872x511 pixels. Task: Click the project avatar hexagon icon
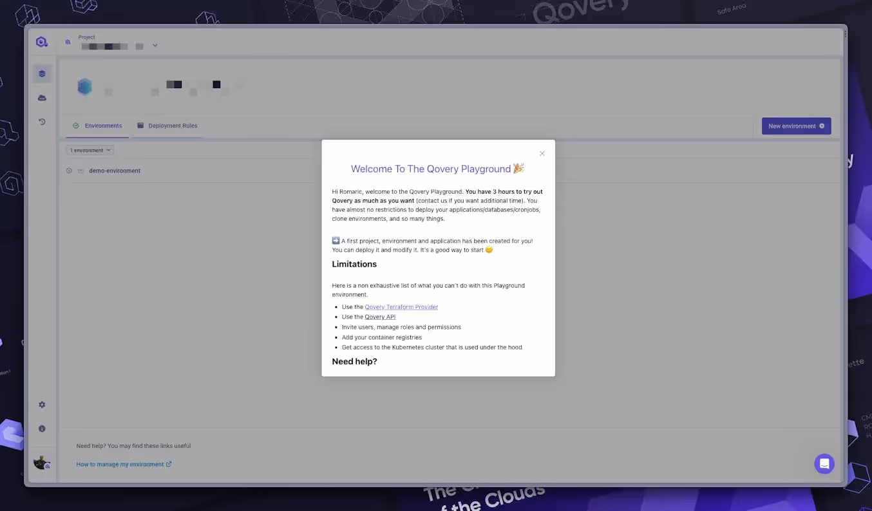[84, 87]
